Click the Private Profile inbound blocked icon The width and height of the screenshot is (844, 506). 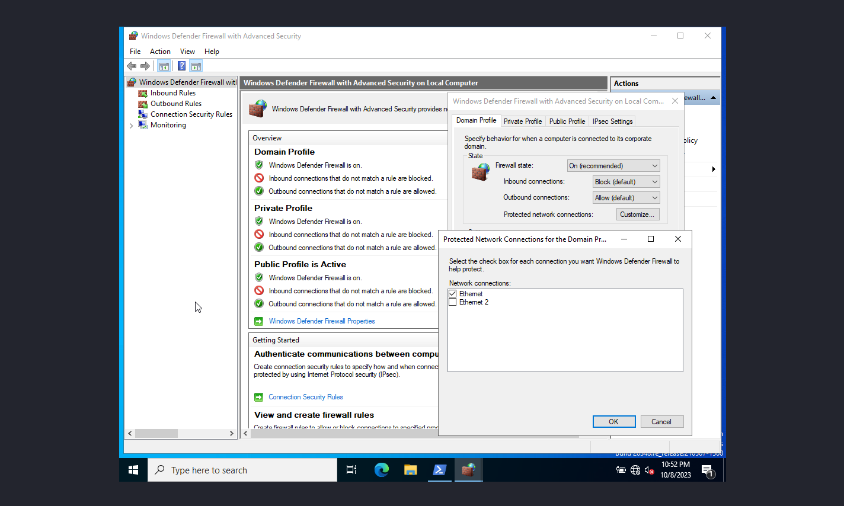point(259,235)
